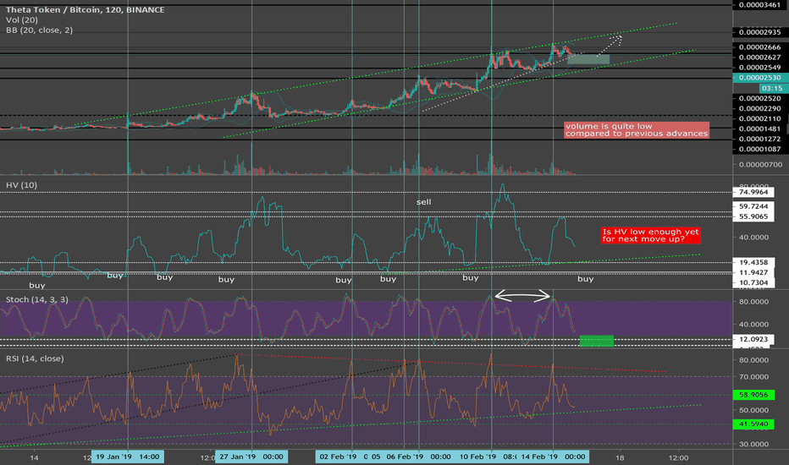This screenshot has height=465, width=789.
Task: Click the 12.0923 Stoch level label
Action: click(x=753, y=339)
